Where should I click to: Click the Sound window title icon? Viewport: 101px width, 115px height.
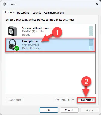tap(4, 4)
